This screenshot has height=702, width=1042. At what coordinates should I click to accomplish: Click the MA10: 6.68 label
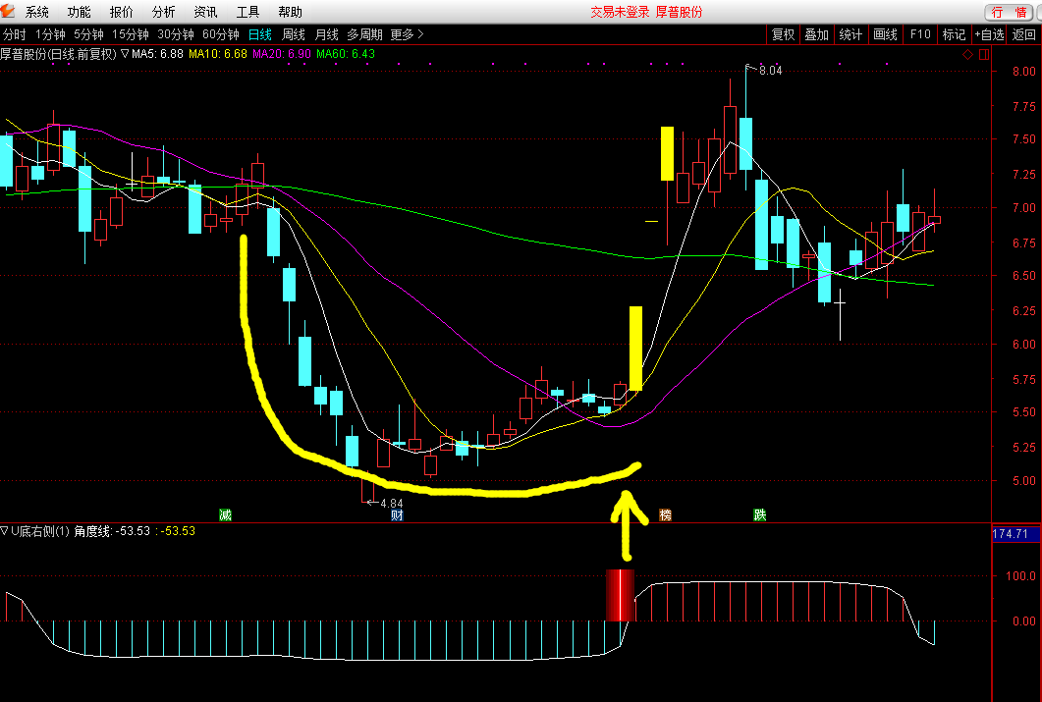pos(218,54)
